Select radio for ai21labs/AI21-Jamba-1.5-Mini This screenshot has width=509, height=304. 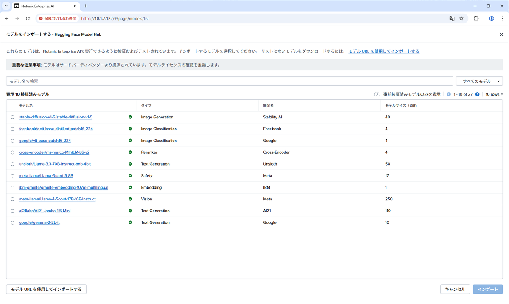(13, 211)
